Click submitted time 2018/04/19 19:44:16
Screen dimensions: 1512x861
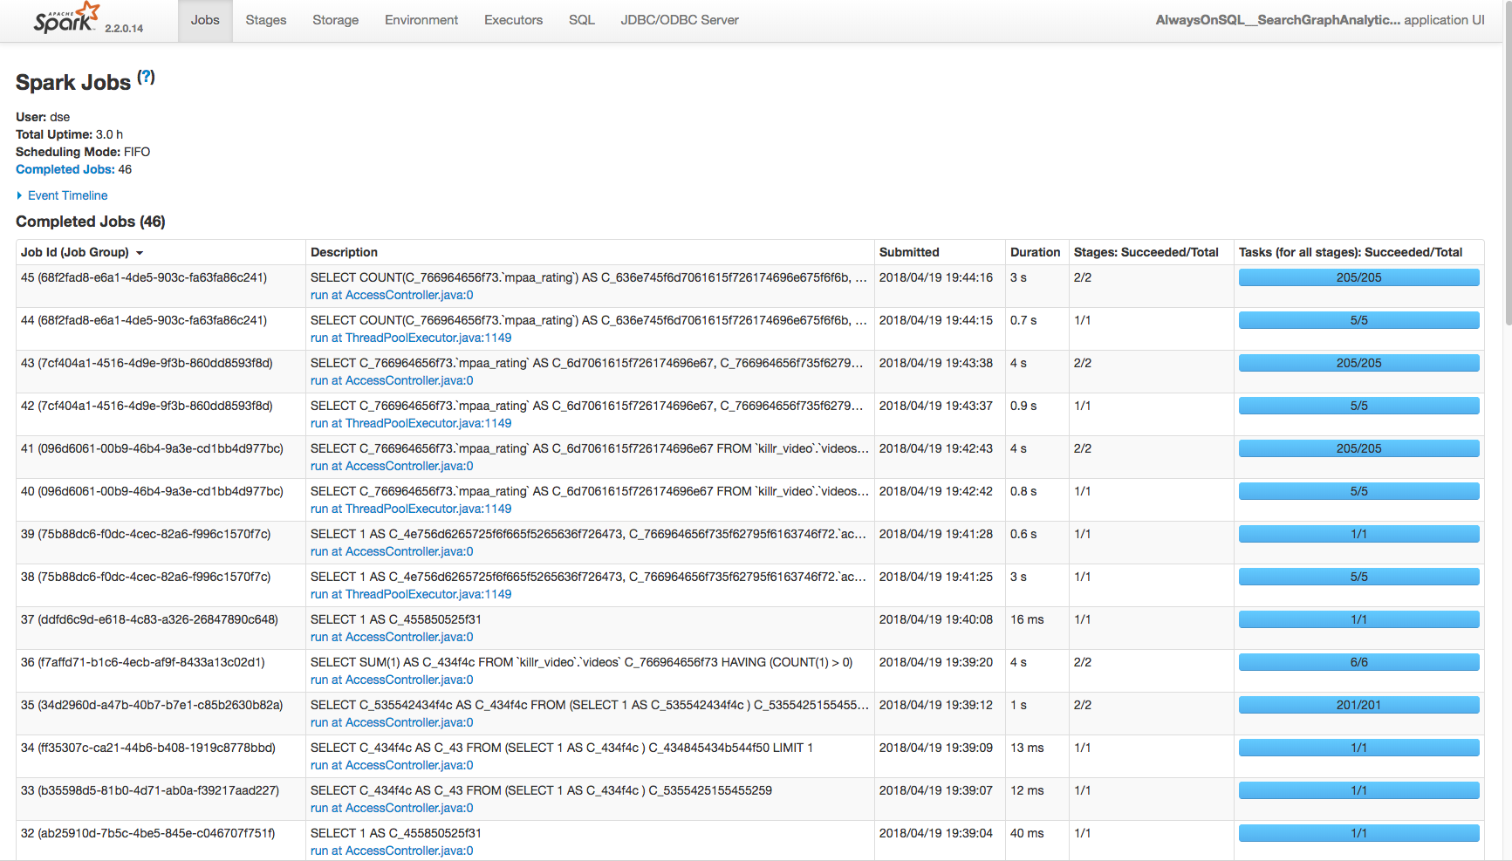click(x=936, y=277)
